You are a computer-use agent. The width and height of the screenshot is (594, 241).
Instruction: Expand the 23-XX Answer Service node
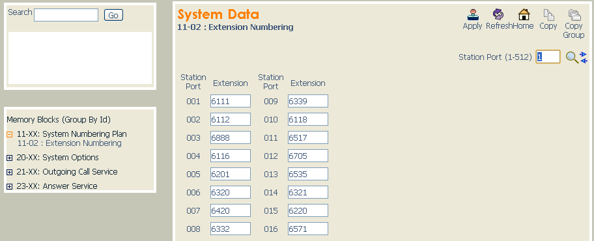coord(10,186)
